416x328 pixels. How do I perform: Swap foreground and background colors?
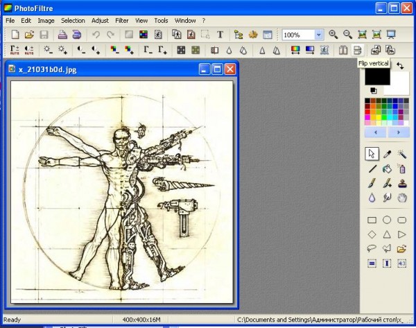[x=400, y=65]
